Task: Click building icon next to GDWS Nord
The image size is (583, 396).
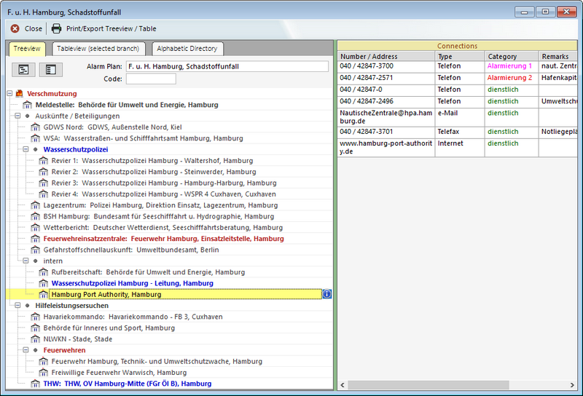Action: [x=35, y=127]
